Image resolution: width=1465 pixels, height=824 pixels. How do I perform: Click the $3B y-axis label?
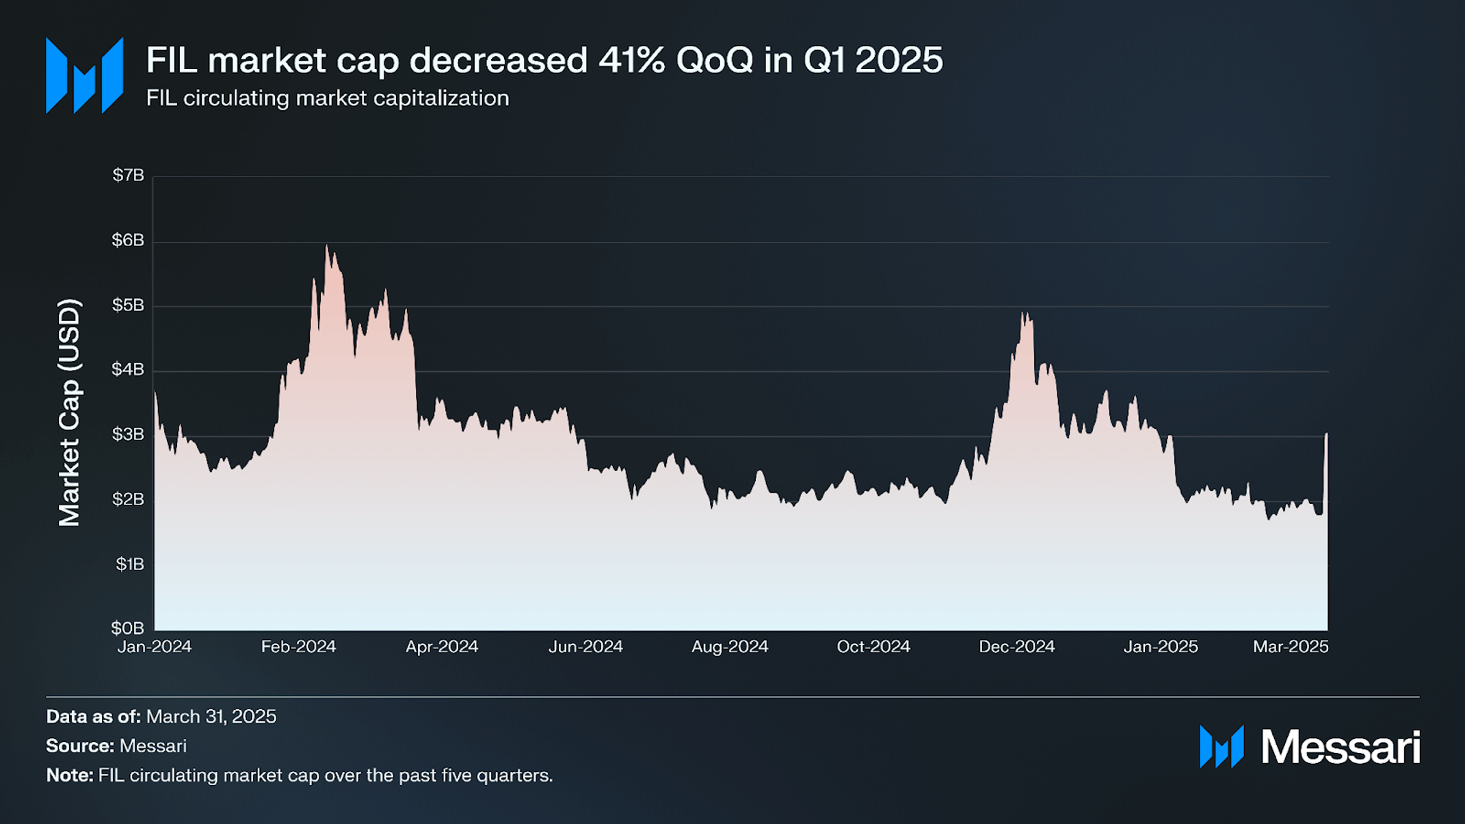(x=129, y=434)
